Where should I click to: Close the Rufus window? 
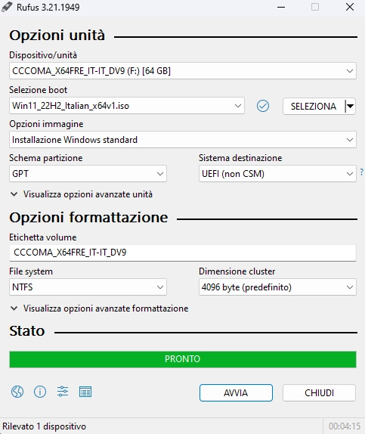(x=350, y=7)
